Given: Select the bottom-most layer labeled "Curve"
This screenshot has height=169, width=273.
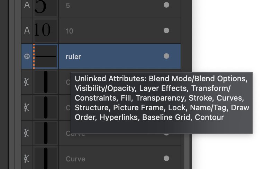Looking at the screenshot, I should [101, 158].
